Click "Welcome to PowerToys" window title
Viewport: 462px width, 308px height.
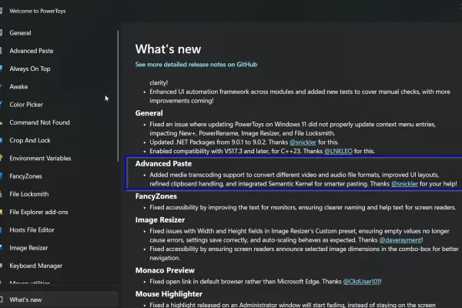pos(38,12)
